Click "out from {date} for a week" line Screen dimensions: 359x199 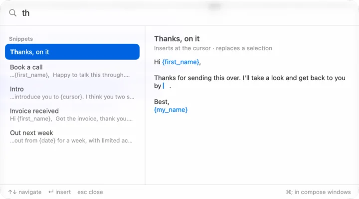point(71,141)
